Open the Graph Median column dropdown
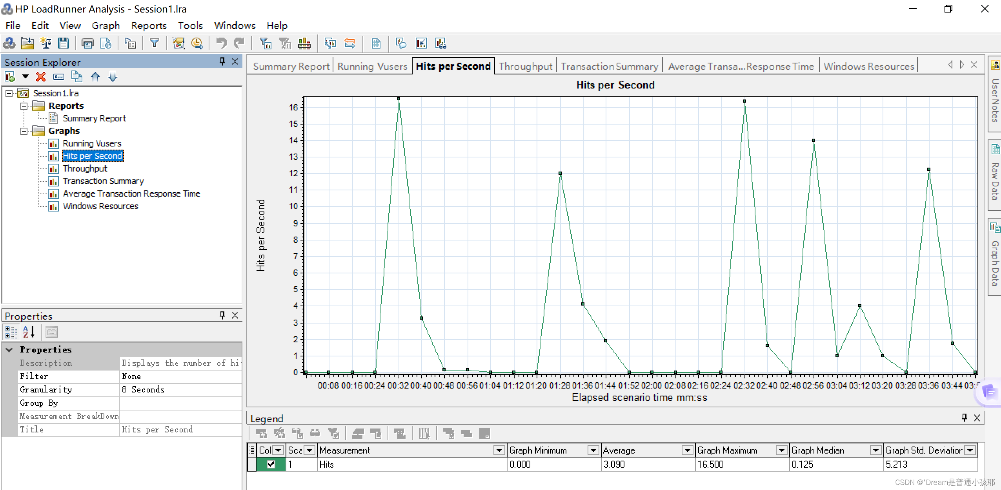The image size is (1001, 490). point(875,450)
